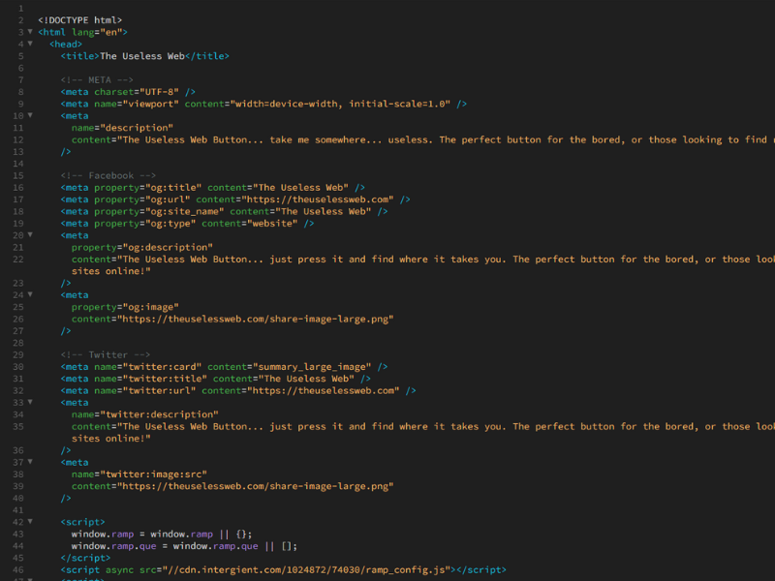Collapse the head section fold arrow on line 4
The image size is (775, 581).
coord(29,45)
